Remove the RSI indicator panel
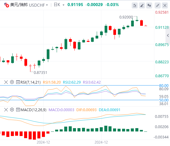This screenshot has height=146, width=170. [x=6, y=82]
